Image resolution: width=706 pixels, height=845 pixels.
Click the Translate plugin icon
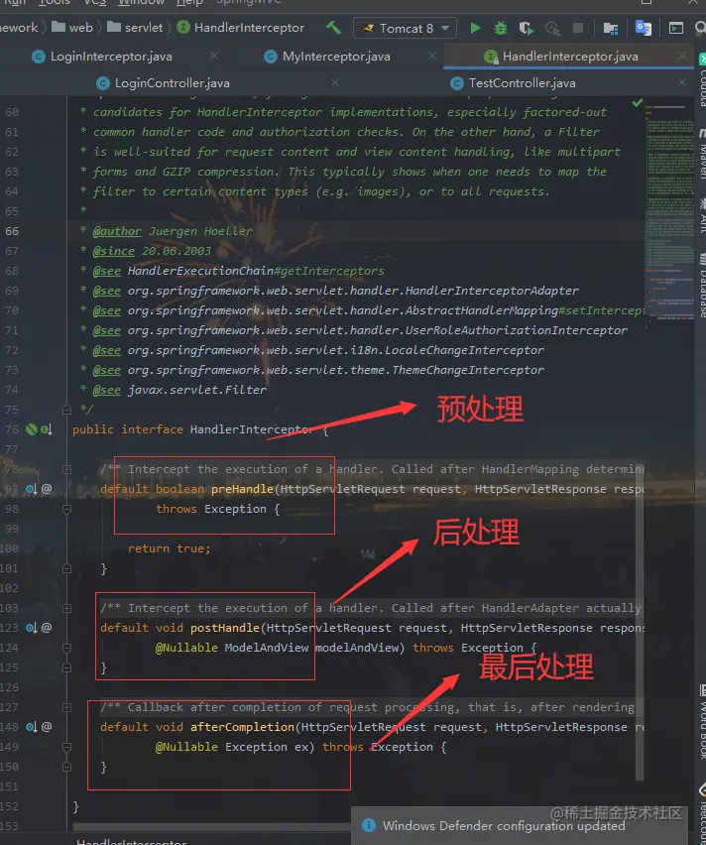[643, 28]
